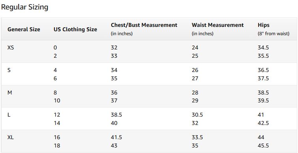Click the Regular Sizing heading
Image resolution: width=298 pixels, height=153 pixels.
pyautogui.click(x=25, y=8)
